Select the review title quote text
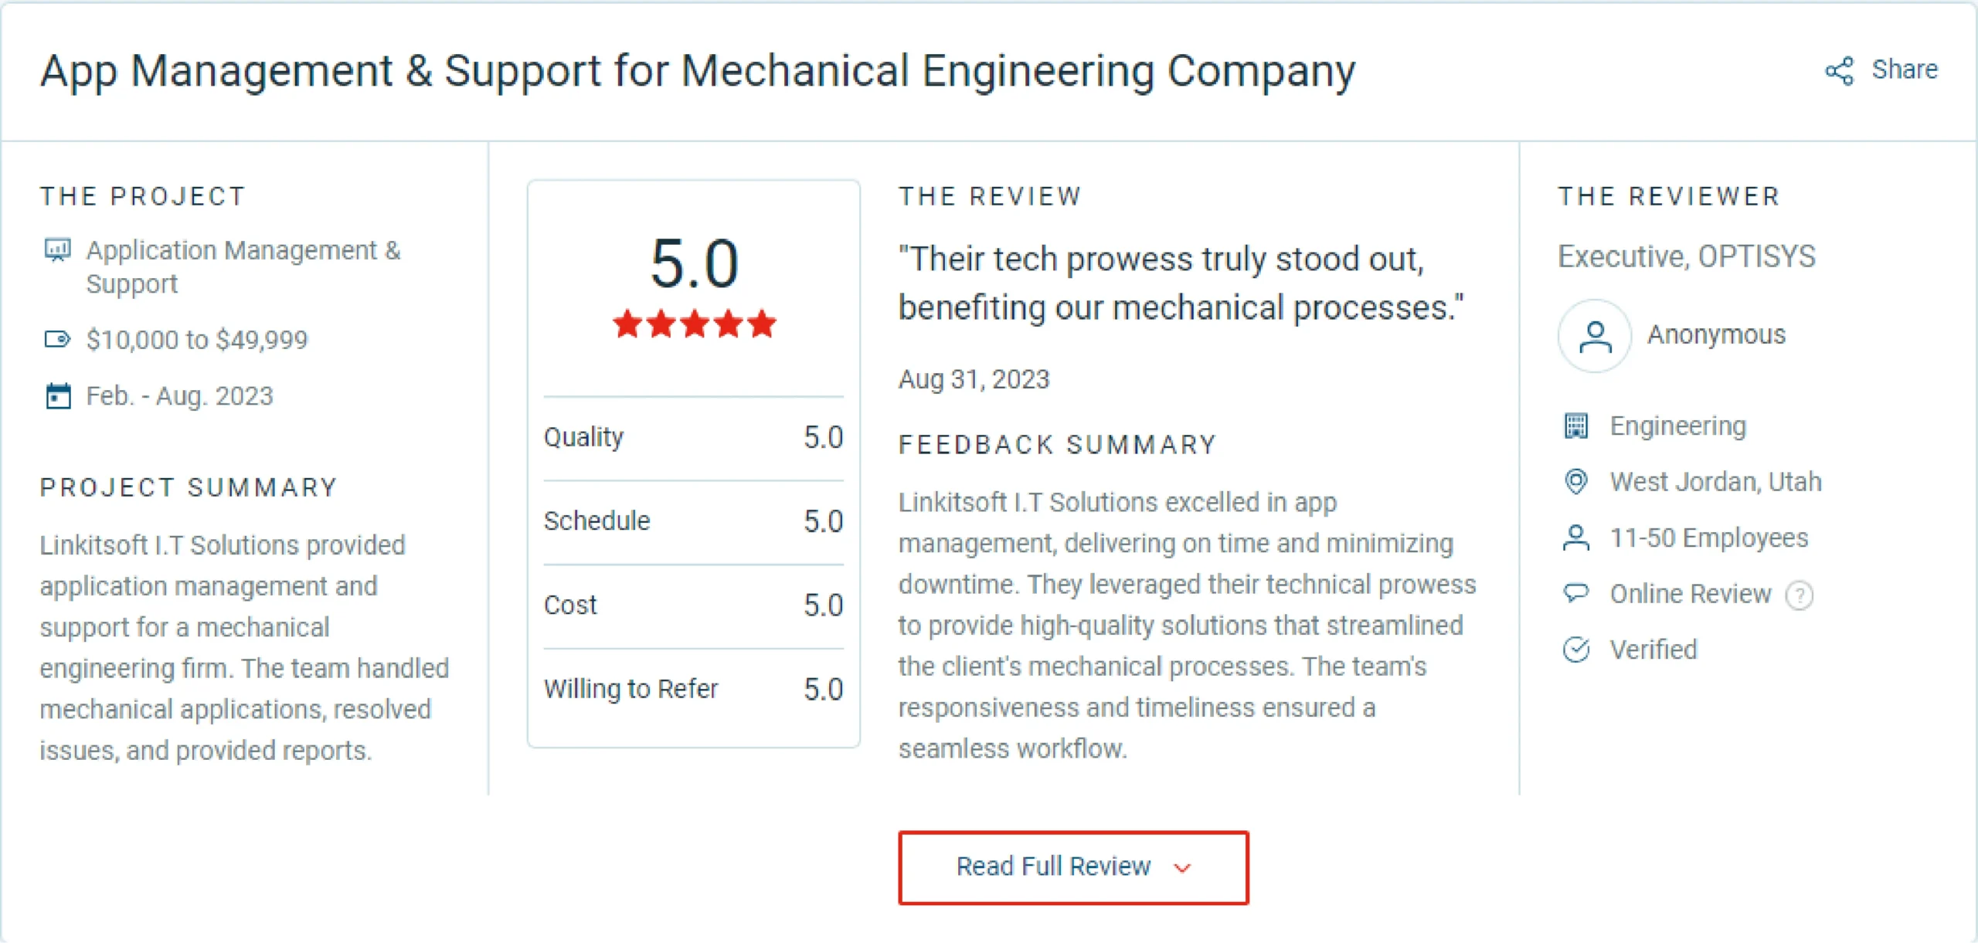This screenshot has width=1978, height=943. point(1182,282)
